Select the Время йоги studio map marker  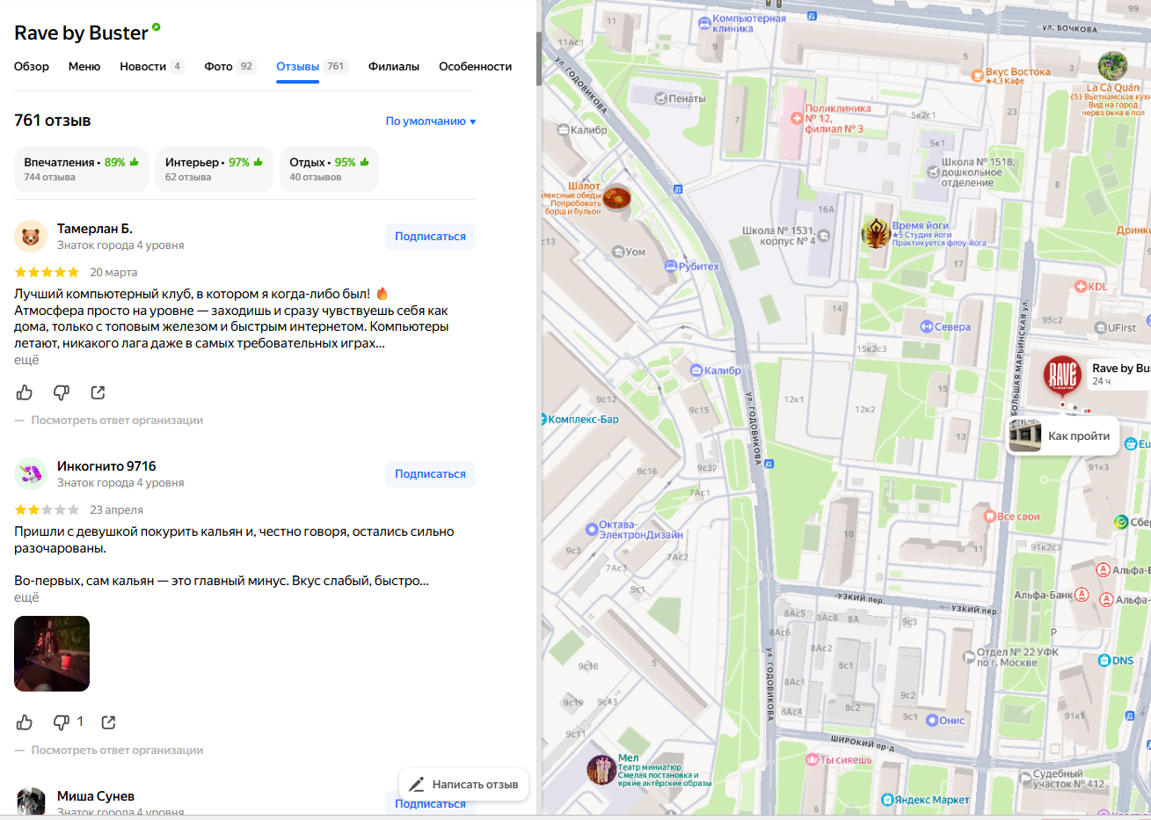[x=876, y=233]
